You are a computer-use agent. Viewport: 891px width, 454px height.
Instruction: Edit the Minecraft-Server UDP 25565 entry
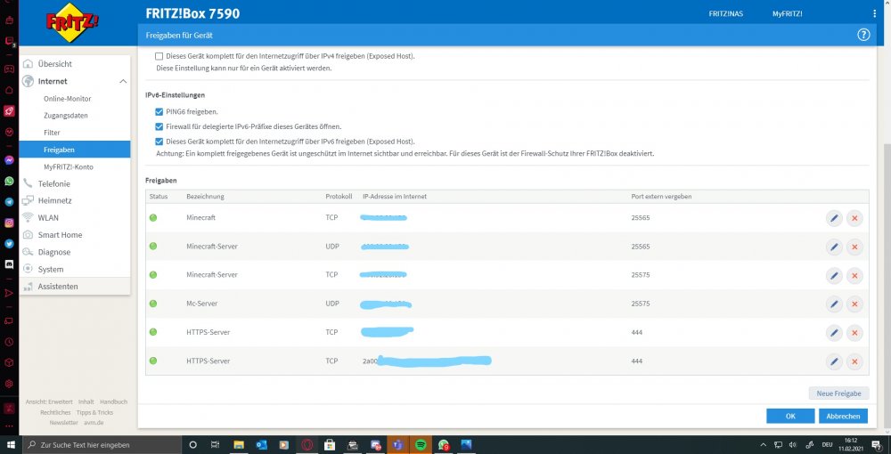pos(834,247)
